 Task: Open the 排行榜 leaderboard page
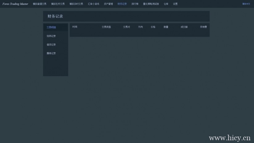[135, 4]
